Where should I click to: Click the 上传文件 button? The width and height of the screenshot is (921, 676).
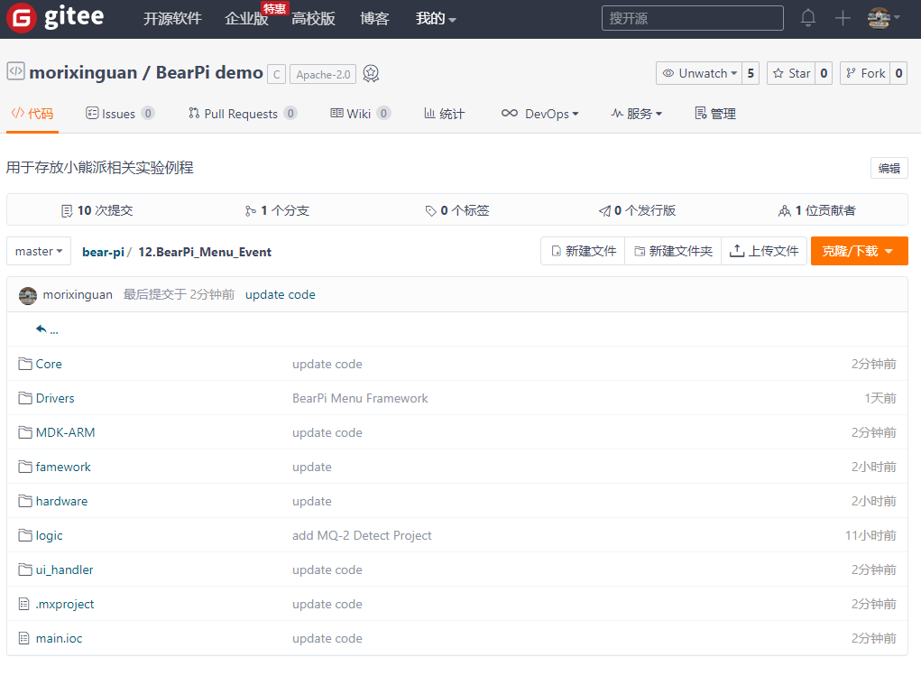click(763, 252)
